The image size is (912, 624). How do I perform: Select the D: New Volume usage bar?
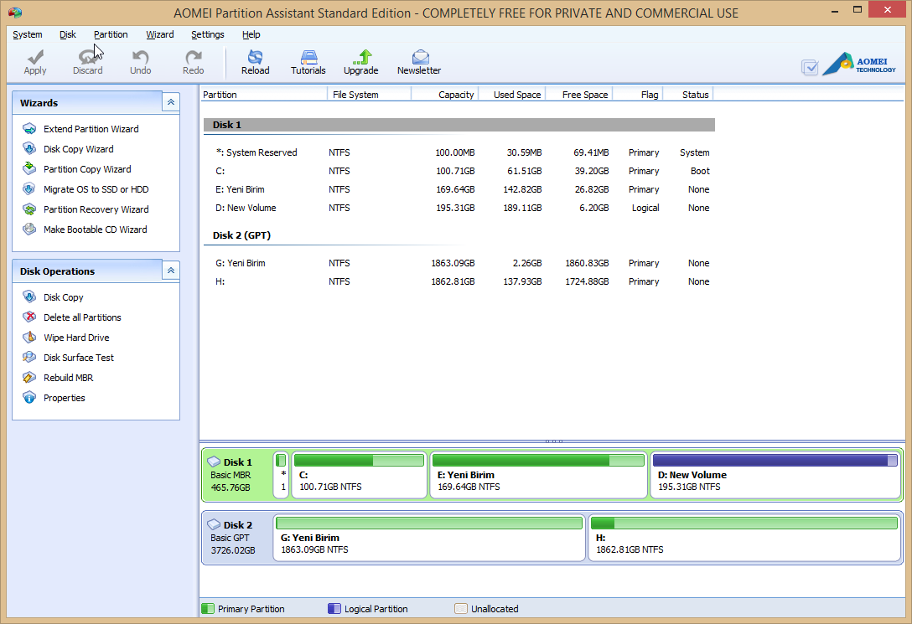775,460
